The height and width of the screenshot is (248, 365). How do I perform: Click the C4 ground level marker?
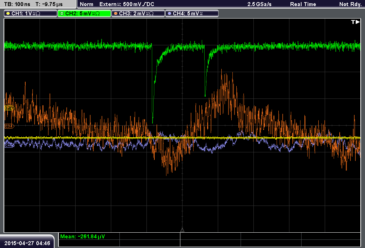coord(9,146)
